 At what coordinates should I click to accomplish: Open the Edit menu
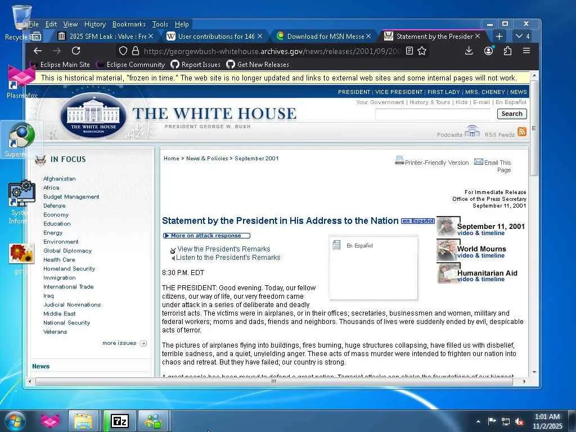point(51,24)
